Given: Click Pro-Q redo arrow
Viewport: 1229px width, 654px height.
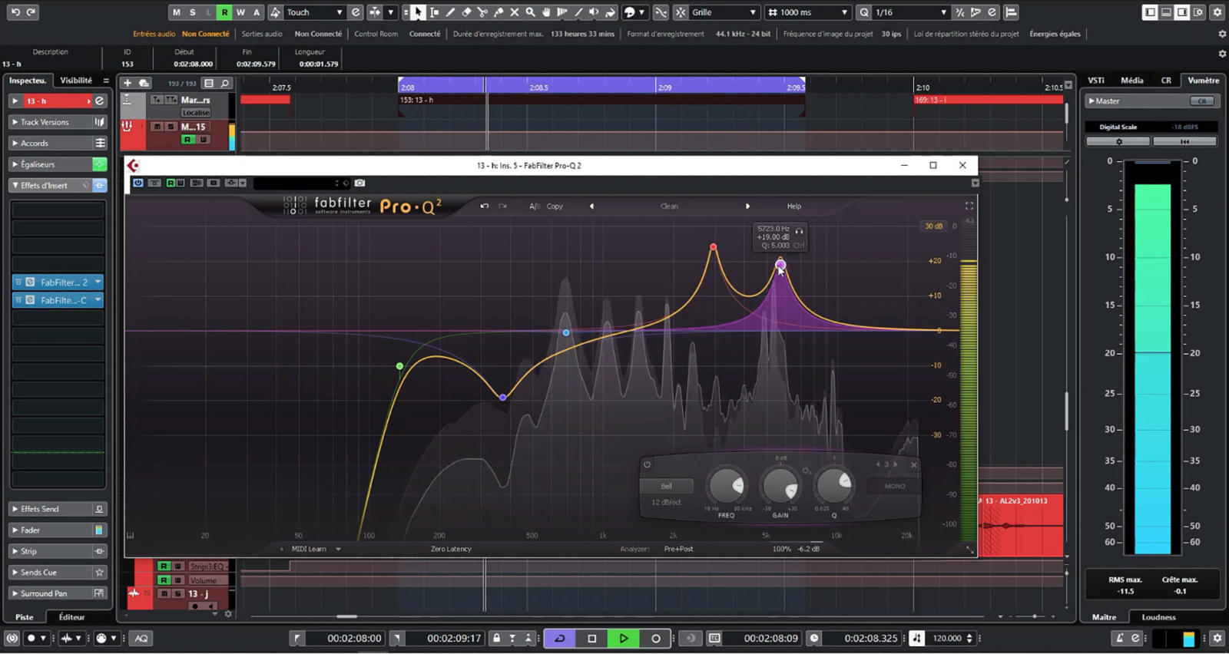Looking at the screenshot, I should [x=502, y=206].
